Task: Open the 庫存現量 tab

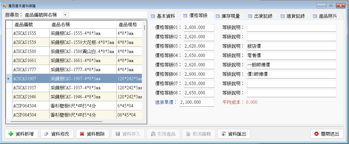Action: (x=229, y=16)
